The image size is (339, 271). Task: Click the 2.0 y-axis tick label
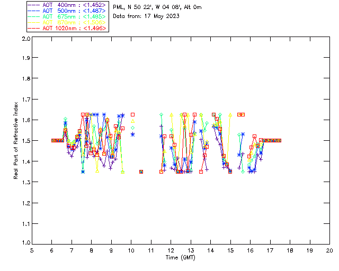26,39
